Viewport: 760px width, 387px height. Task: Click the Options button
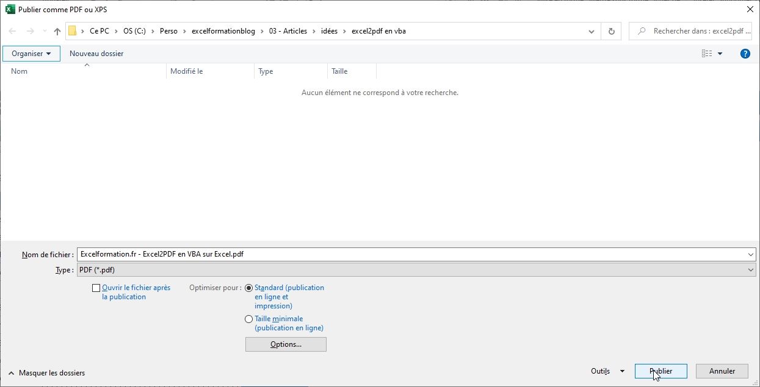285,344
